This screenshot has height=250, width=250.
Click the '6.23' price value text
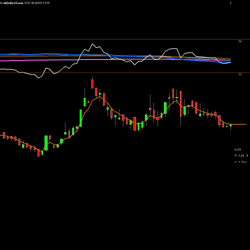[x=237, y=149]
